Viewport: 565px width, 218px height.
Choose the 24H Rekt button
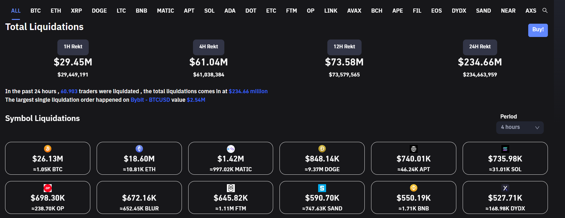[480, 47]
